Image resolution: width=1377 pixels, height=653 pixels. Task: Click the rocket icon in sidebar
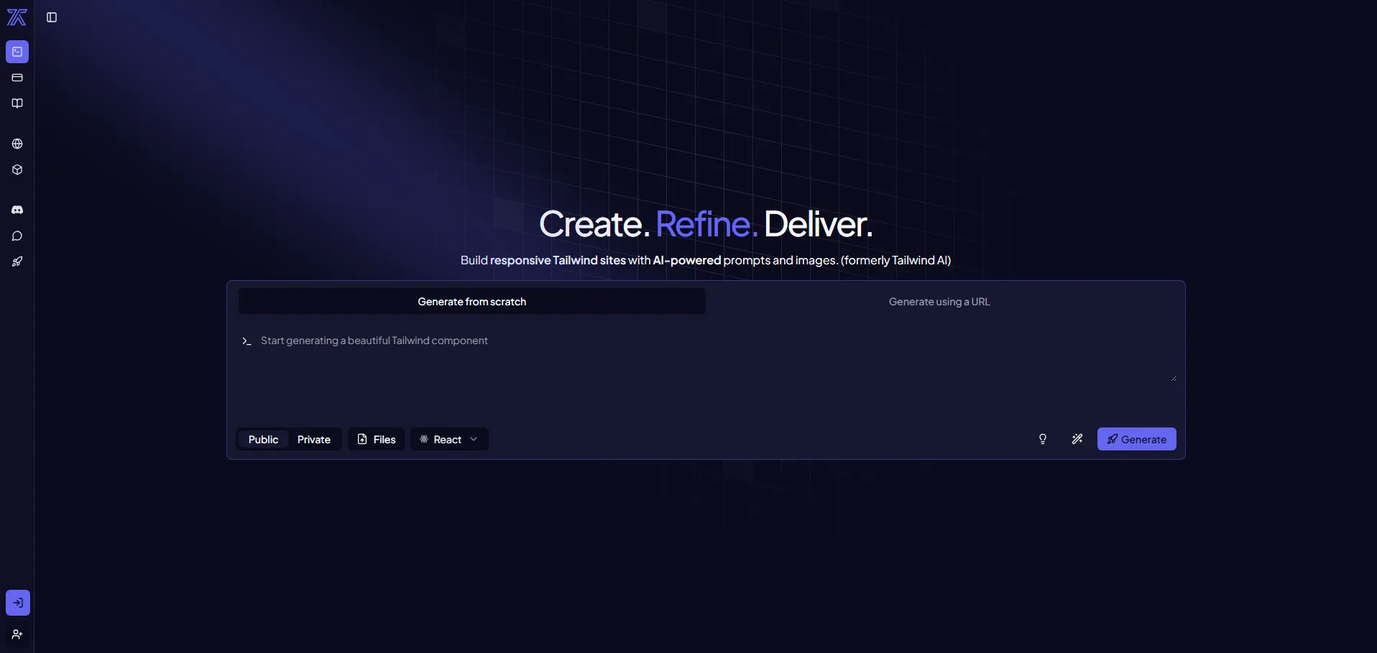17,261
